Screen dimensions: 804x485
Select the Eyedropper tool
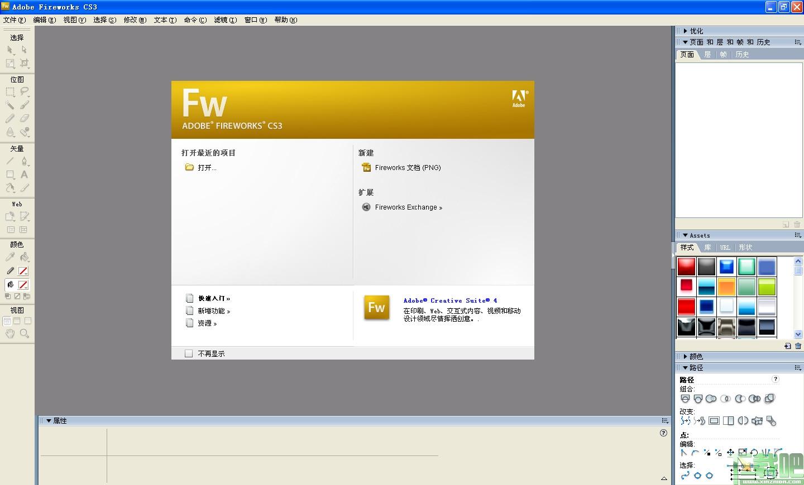(10, 257)
